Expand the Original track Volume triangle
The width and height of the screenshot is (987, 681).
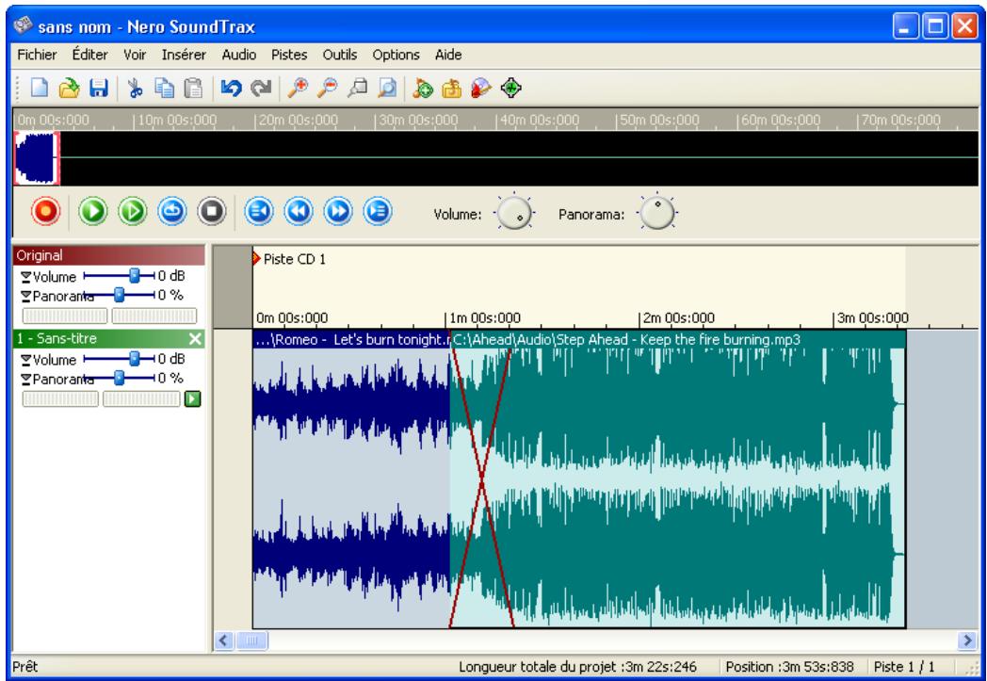pos(25,277)
